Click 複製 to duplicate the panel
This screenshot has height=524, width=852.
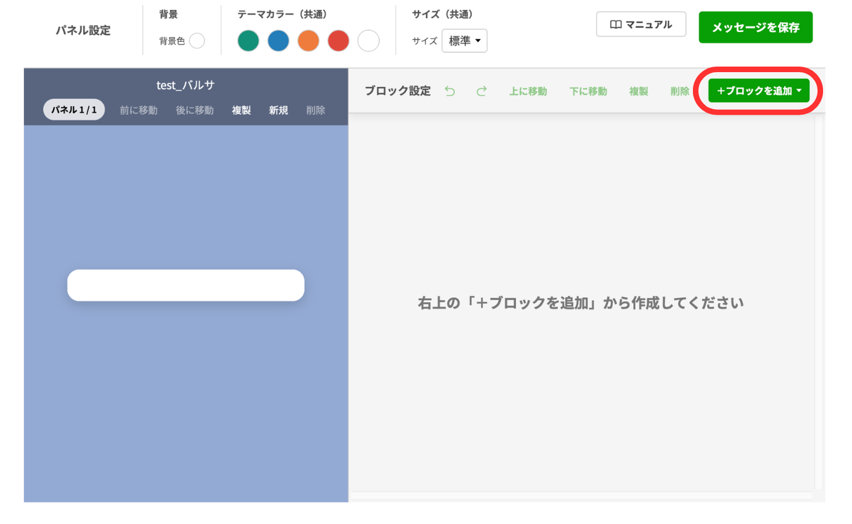pos(241,110)
